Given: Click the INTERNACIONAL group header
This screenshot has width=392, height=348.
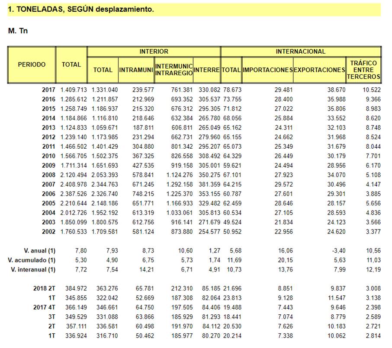Looking at the screenshot, I should pos(300,51).
